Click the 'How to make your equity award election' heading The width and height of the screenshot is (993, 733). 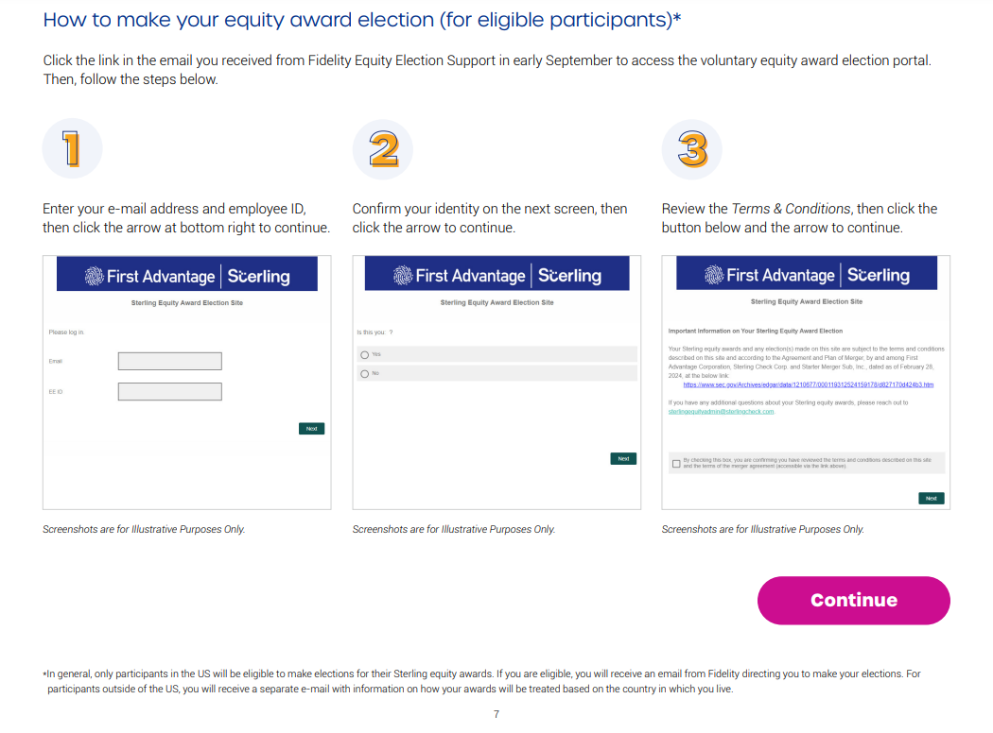pyautogui.click(x=362, y=20)
